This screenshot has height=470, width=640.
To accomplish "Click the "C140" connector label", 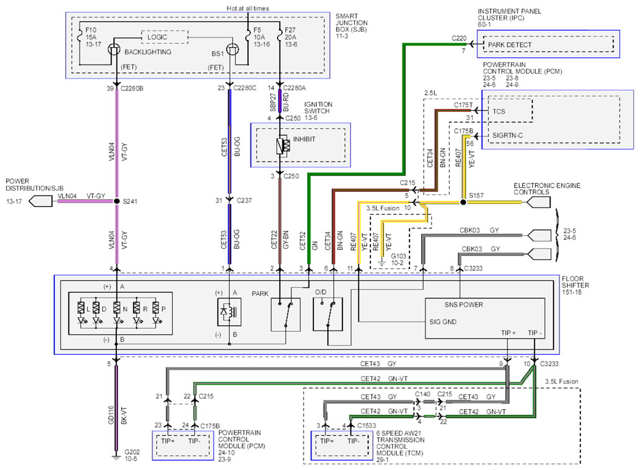I will point(422,394).
